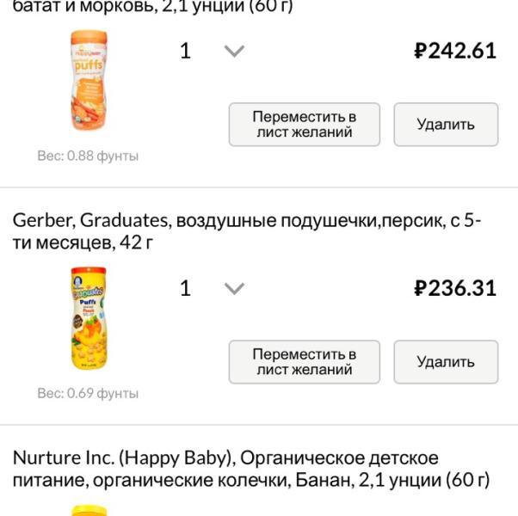Click the Вес: 0.69 фунты label

[x=88, y=394]
